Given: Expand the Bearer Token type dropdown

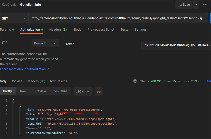Looking at the screenshot, I should pyautogui.click(x=45, y=43).
